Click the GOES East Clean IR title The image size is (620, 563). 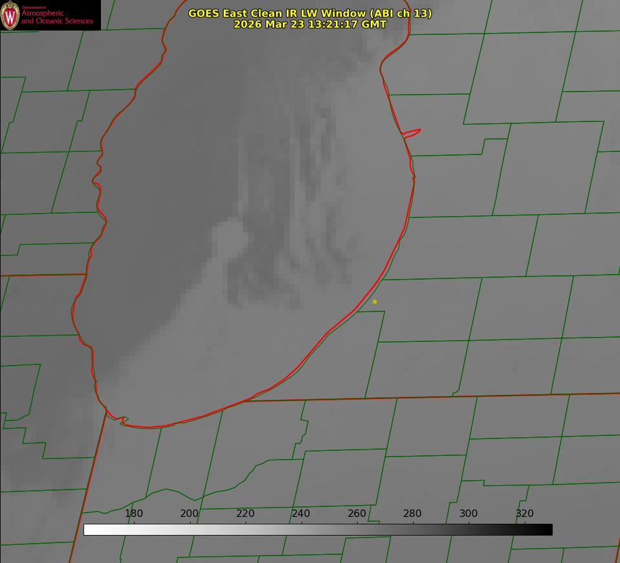click(x=310, y=13)
